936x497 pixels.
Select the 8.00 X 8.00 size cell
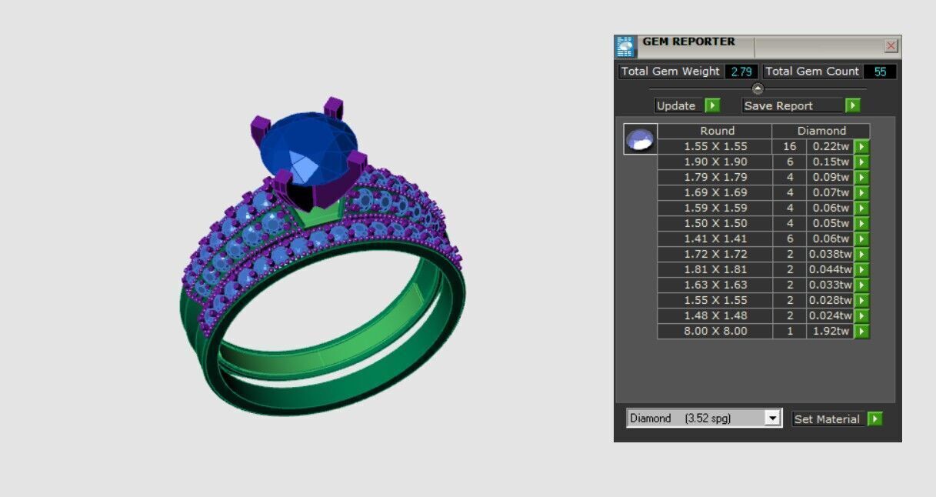click(715, 331)
